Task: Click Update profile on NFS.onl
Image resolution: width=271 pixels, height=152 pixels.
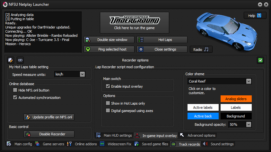Action: tap(49, 117)
